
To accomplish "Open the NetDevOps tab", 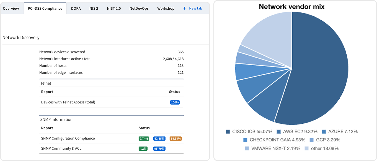I will (x=139, y=8).
